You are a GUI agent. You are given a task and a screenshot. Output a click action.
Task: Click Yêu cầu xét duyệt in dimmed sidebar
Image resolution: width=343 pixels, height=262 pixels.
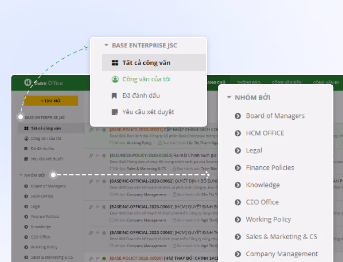(x=47, y=159)
